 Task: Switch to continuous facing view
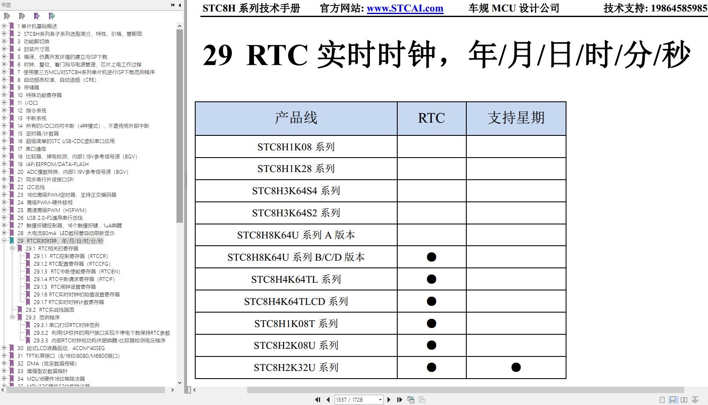point(695,400)
